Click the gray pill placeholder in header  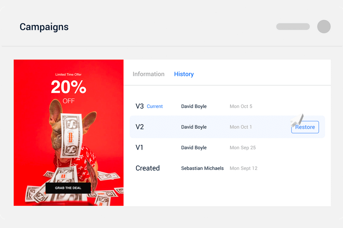click(x=293, y=27)
